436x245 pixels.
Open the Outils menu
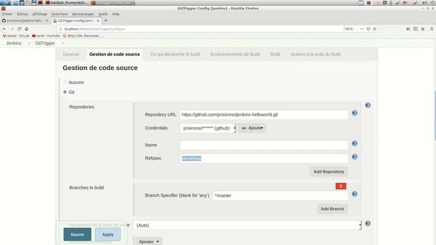coord(103,14)
